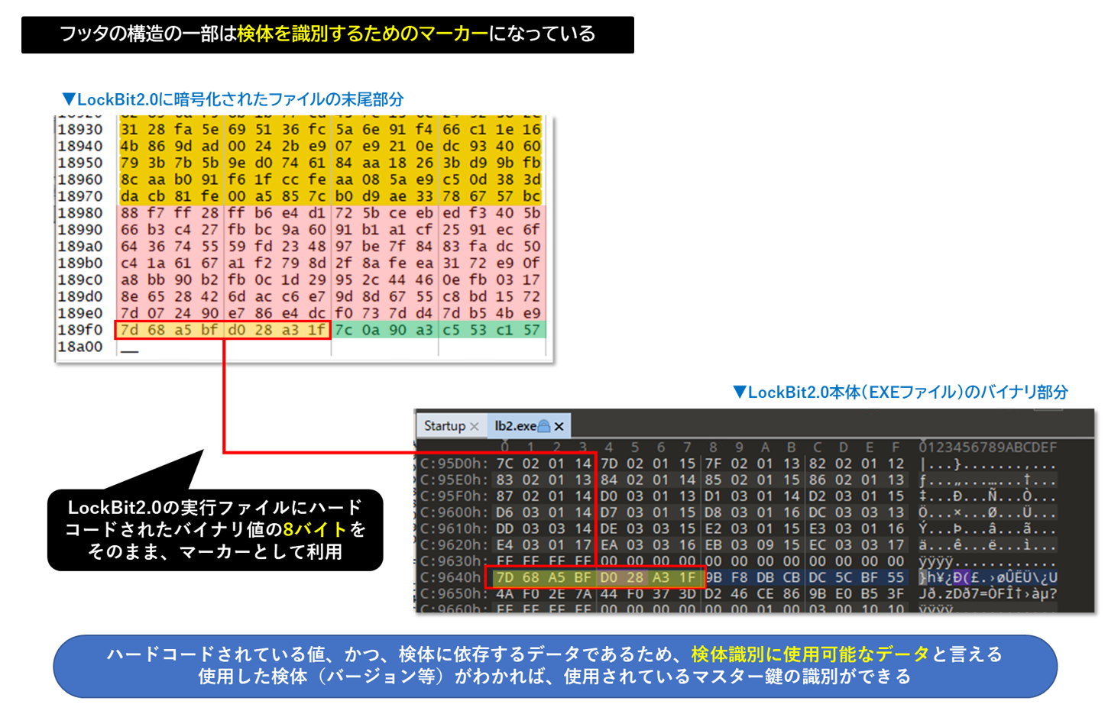This screenshot has width=1108, height=714.
Task: Select offset 189f0 in the encrypted file dump
Action: tap(80, 330)
